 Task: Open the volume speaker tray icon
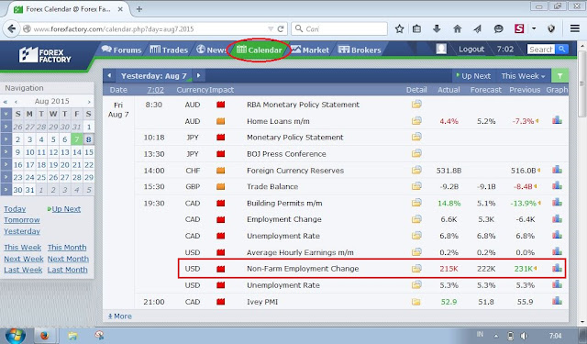(525, 336)
